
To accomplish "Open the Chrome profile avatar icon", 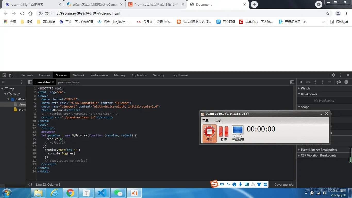I will [x=338, y=13].
